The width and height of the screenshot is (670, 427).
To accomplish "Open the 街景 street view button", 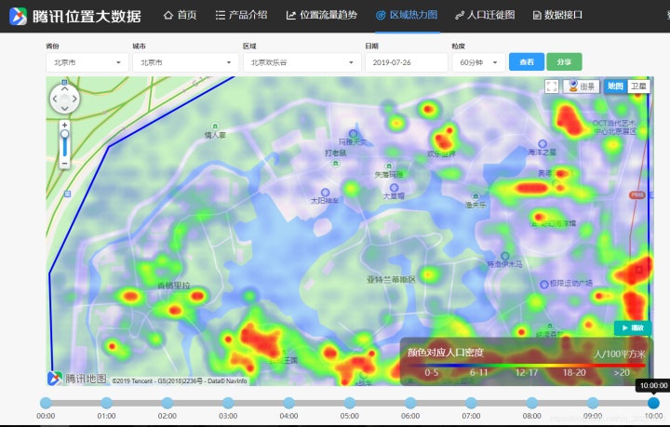I will [x=582, y=87].
